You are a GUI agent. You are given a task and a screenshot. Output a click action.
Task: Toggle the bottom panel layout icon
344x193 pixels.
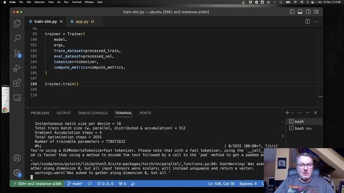(x=300, y=12)
